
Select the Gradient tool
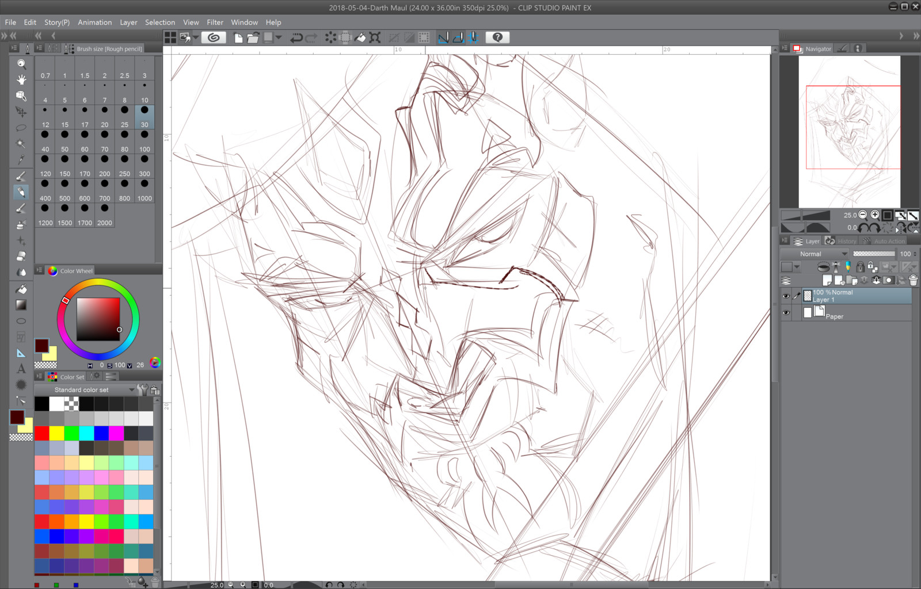(x=21, y=305)
